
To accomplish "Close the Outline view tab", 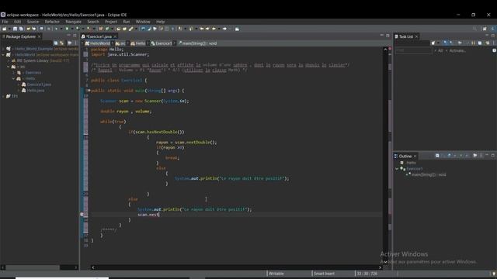I will (x=415, y=157).
